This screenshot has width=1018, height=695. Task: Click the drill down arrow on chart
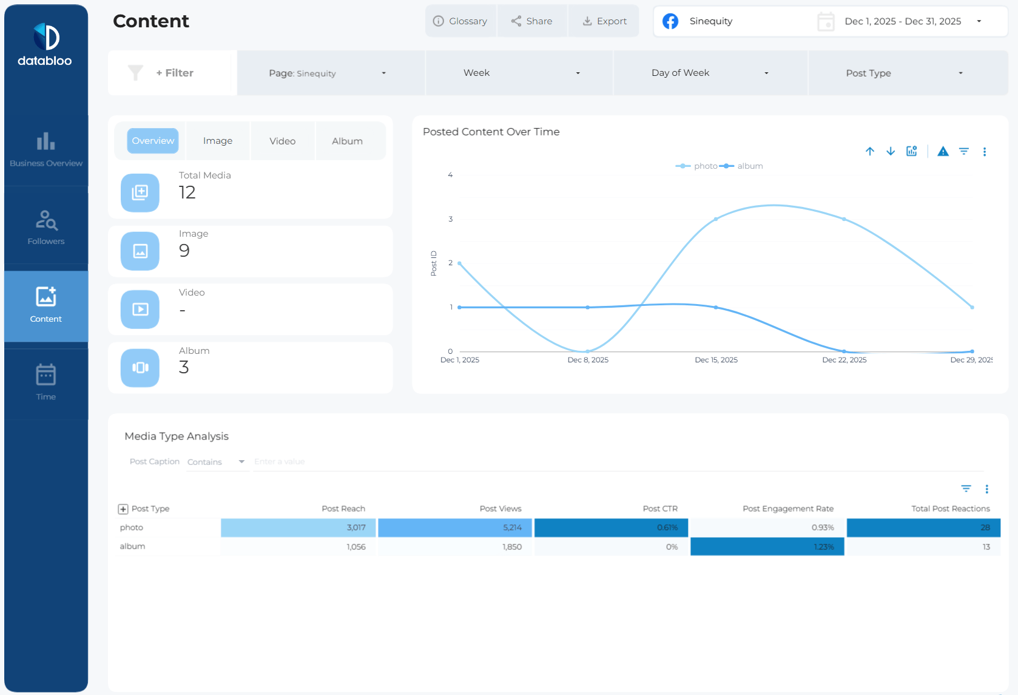891,152
